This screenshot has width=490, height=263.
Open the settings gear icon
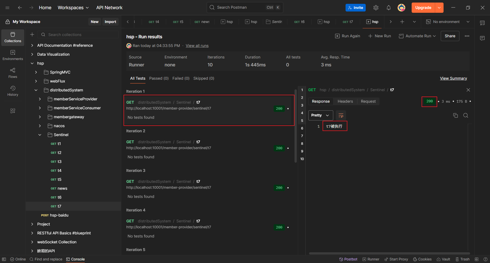coord(376,8)
